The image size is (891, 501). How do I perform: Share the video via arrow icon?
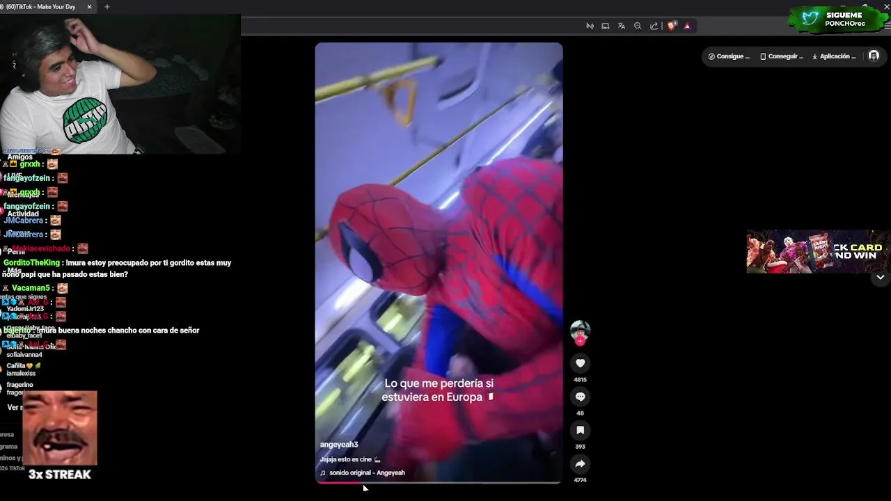coord(580,463)
